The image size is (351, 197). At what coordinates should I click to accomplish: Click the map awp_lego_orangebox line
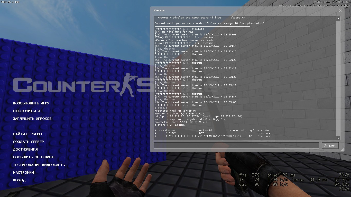coord(190,119)
